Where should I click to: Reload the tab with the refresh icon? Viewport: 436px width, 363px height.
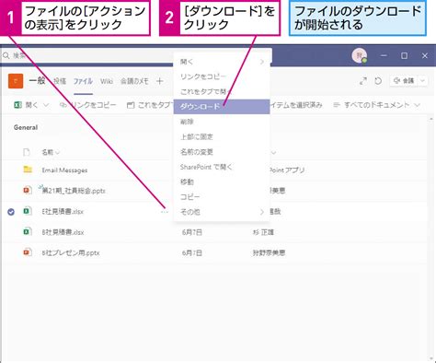pyautogui.click(x=378, y=81)
